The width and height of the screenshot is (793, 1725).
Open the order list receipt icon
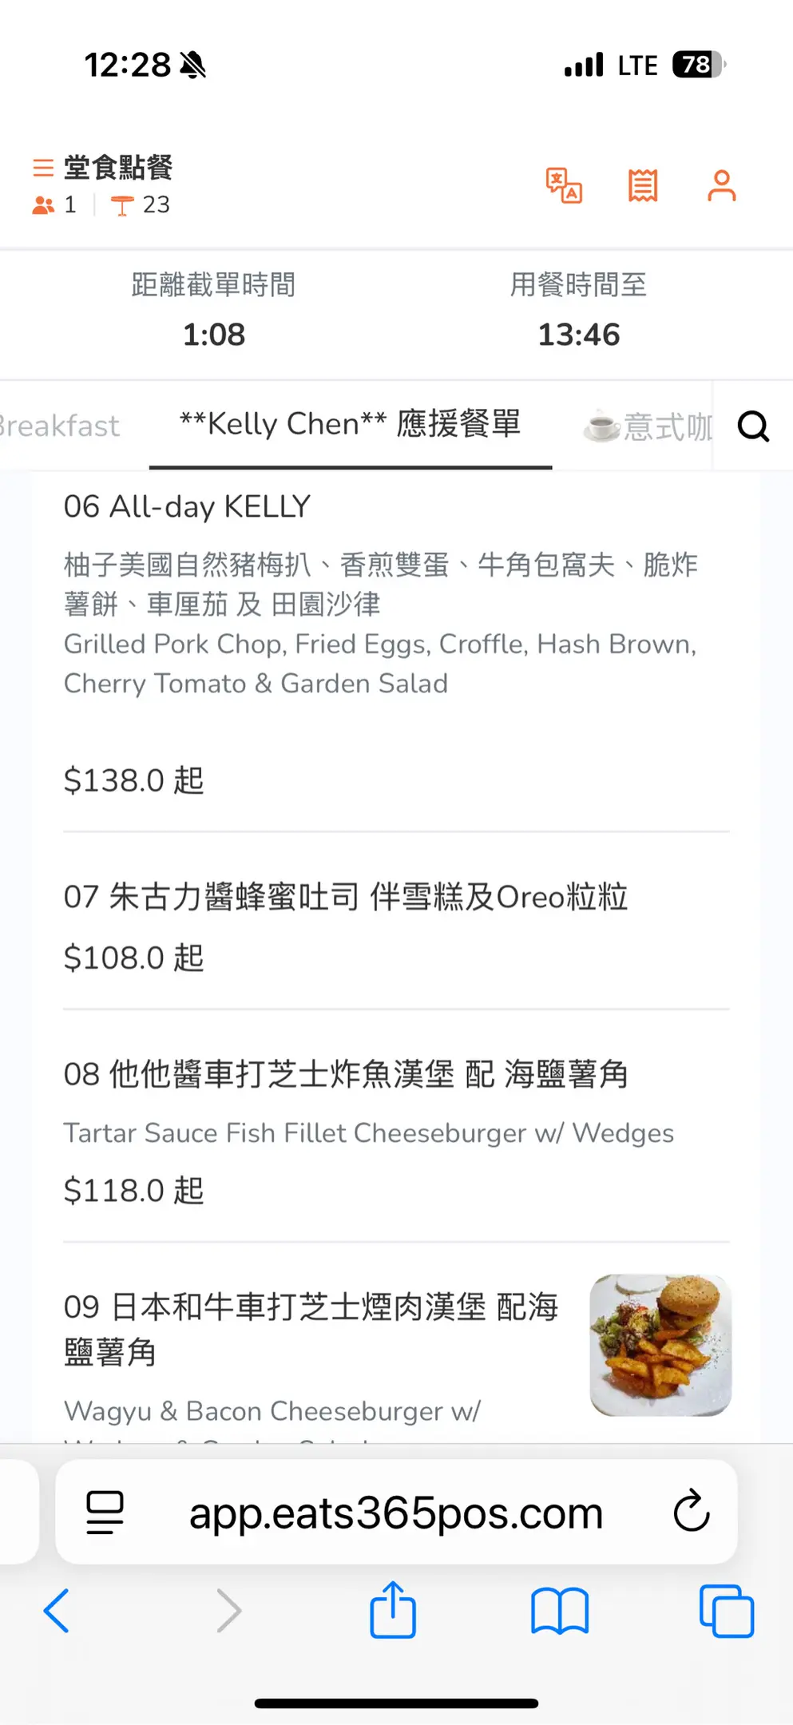643,186
